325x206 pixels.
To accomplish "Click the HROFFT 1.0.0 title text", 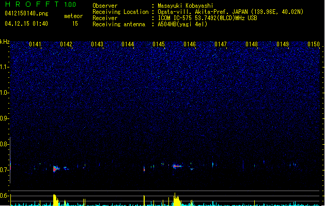I will 41,4.
